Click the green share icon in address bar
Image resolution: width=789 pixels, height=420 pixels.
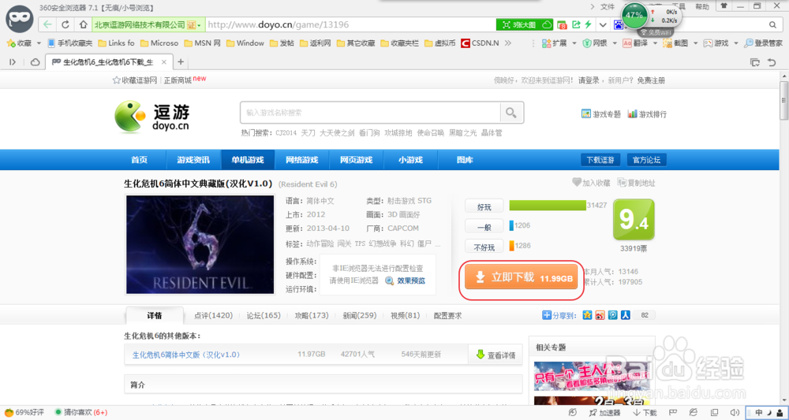point(576,24)
